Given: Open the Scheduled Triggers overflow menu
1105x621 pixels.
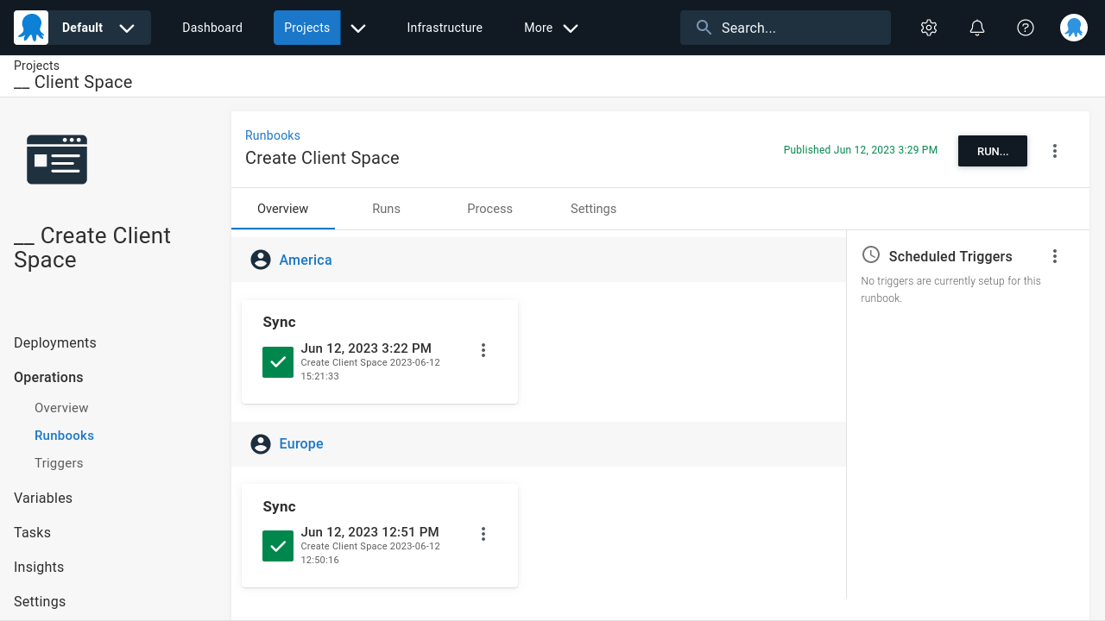Looking at the screenshot, I should 1054,256.
